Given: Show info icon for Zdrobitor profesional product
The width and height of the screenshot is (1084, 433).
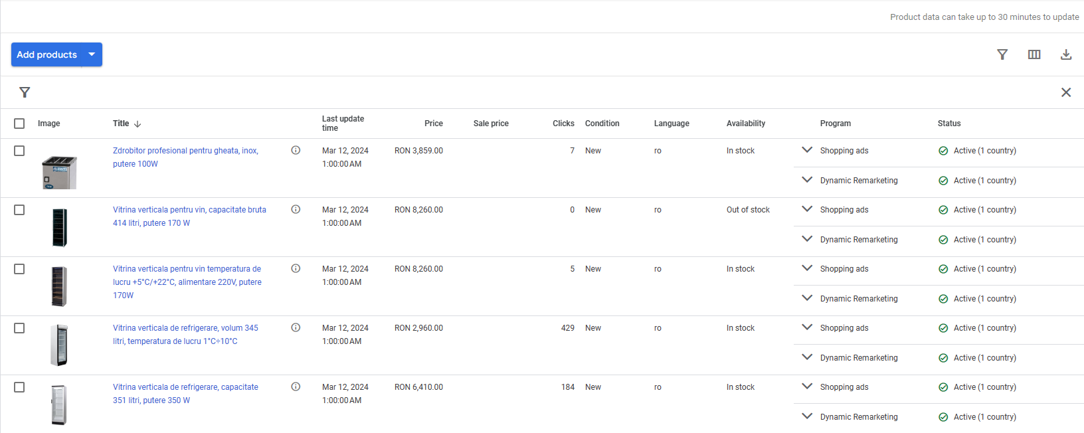Looking at the screenshot, I should (x=296, y=150).
